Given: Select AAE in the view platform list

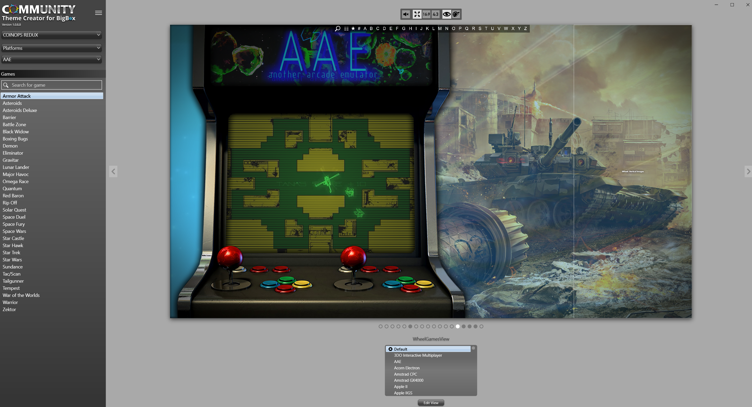Looking at the screenshot, I should 428,361.
